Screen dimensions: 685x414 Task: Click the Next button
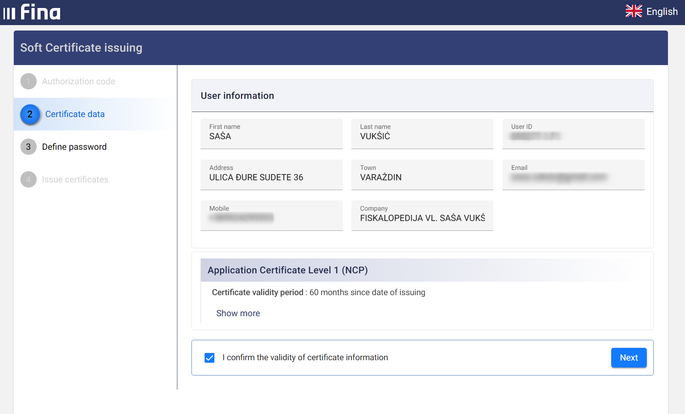tap(629, 358)
